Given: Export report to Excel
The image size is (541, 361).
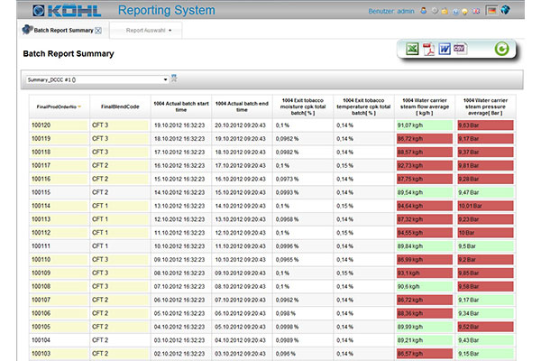Looking at the screenshot, I should [x=413, y=50].
